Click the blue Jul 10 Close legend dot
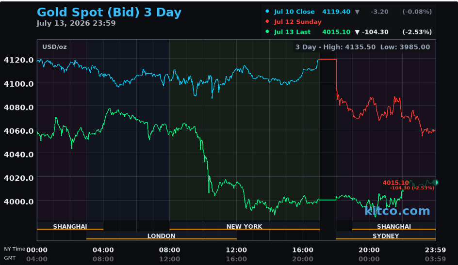This screenshot has width=458, height=265. [x=267, y=11]
